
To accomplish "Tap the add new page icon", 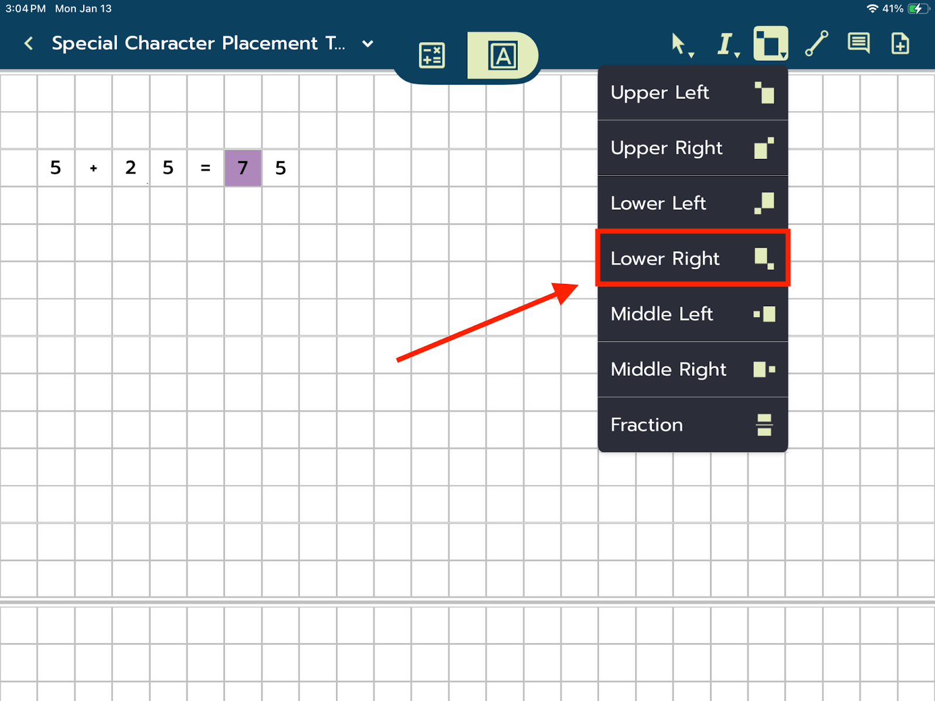I will click(900, 43).
